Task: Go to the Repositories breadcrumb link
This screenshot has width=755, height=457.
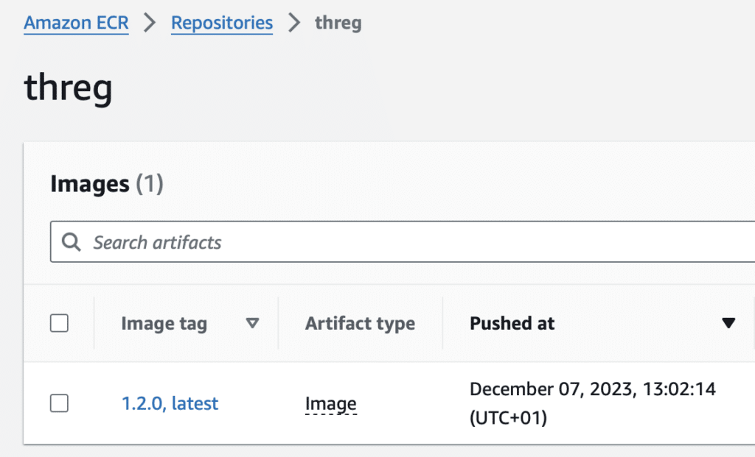Action: click(222, 23)
